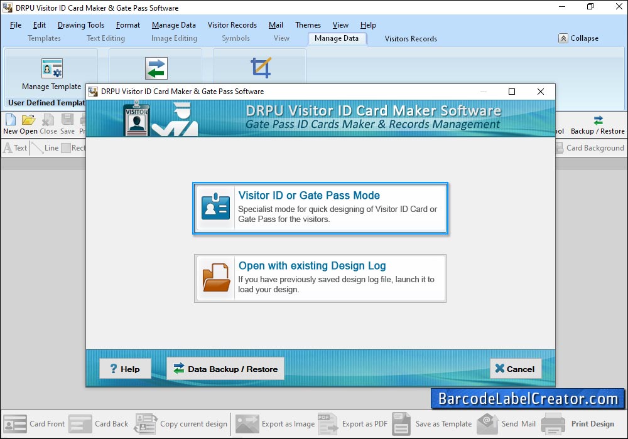This screenshot has height=439, width=628.
Task: Select the Text drawing tool
Action: point(15,148)
